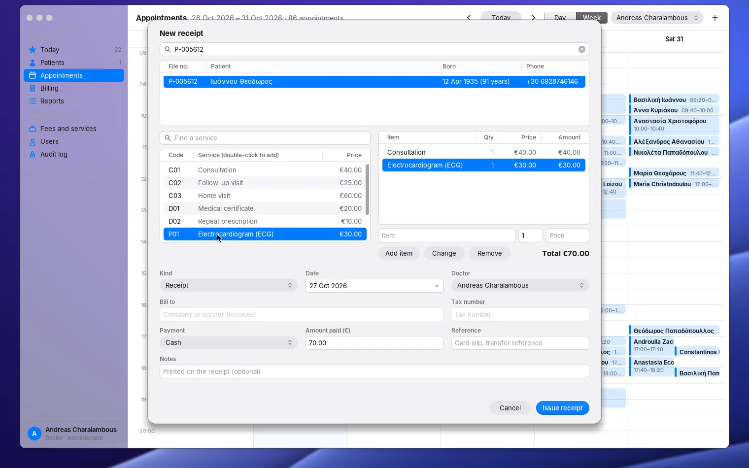Click Add item button
749x468 pixels.
point(399,253)
